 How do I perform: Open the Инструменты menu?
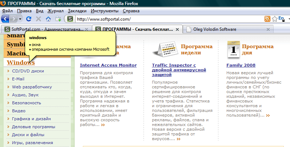(105, 11)
